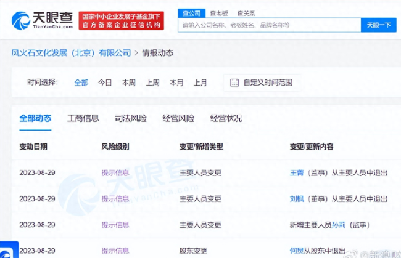The height and width of the screenshot is (258, 401).
Task: Click the 变更/新增类型 column header
Action: pyautogui.click(x=201, y=147)
